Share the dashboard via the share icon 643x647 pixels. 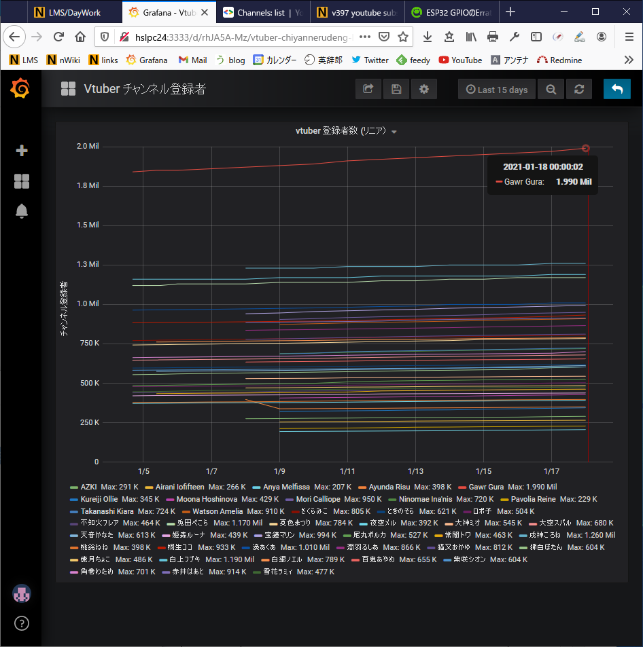(368, 89)
